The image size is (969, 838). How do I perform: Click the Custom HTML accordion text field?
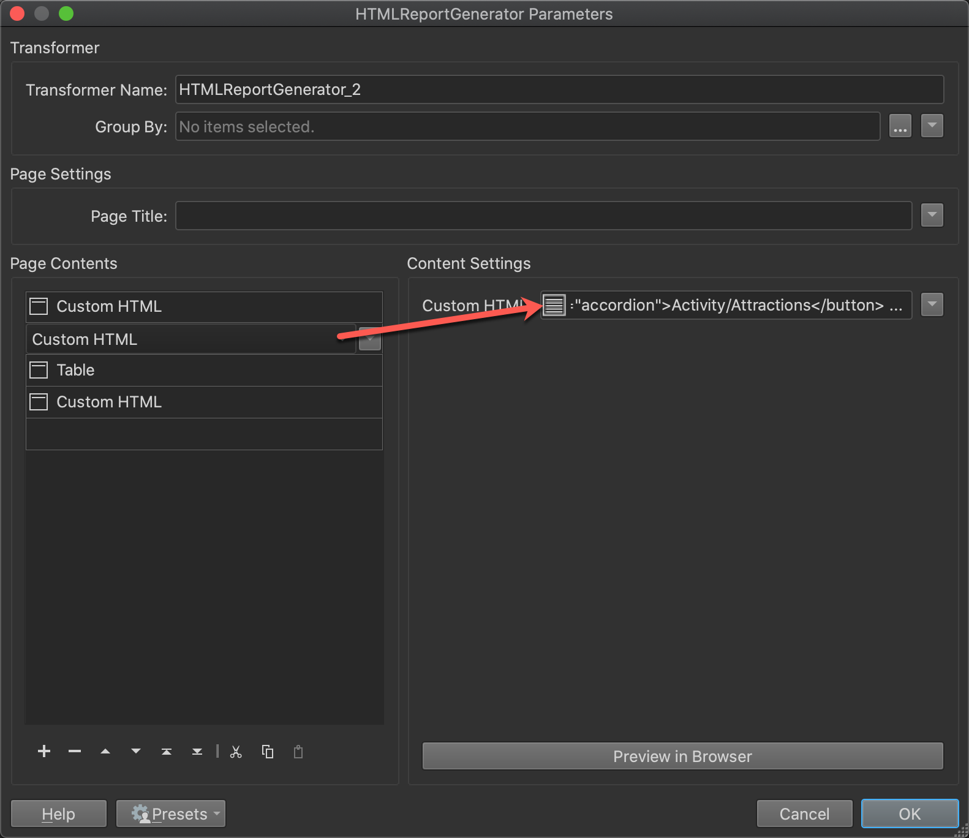pos(726,305)
